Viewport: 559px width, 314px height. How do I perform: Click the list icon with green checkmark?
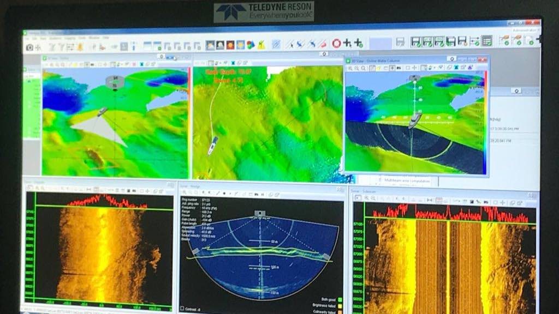(x=486, y=41)
